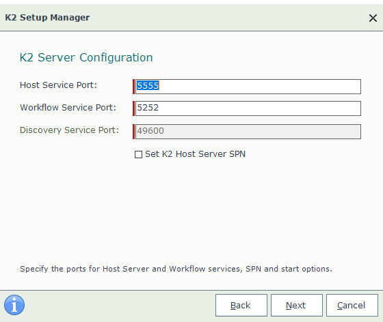Click the red required marker beside Host Service Port

point(133,87)
